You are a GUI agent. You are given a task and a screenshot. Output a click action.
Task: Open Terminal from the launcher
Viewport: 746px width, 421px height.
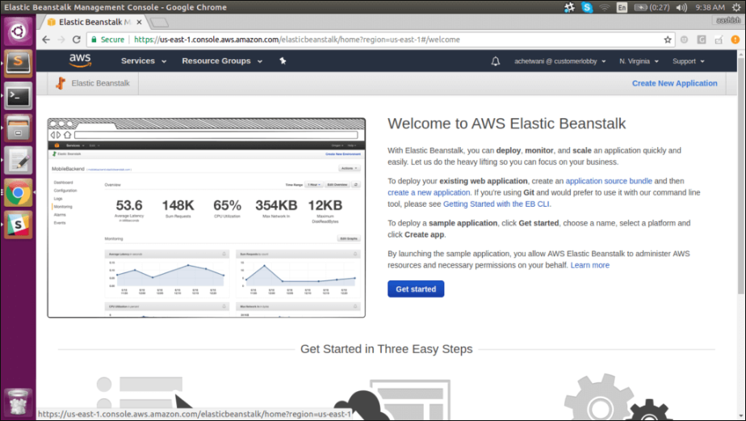[x=18, y=95]
